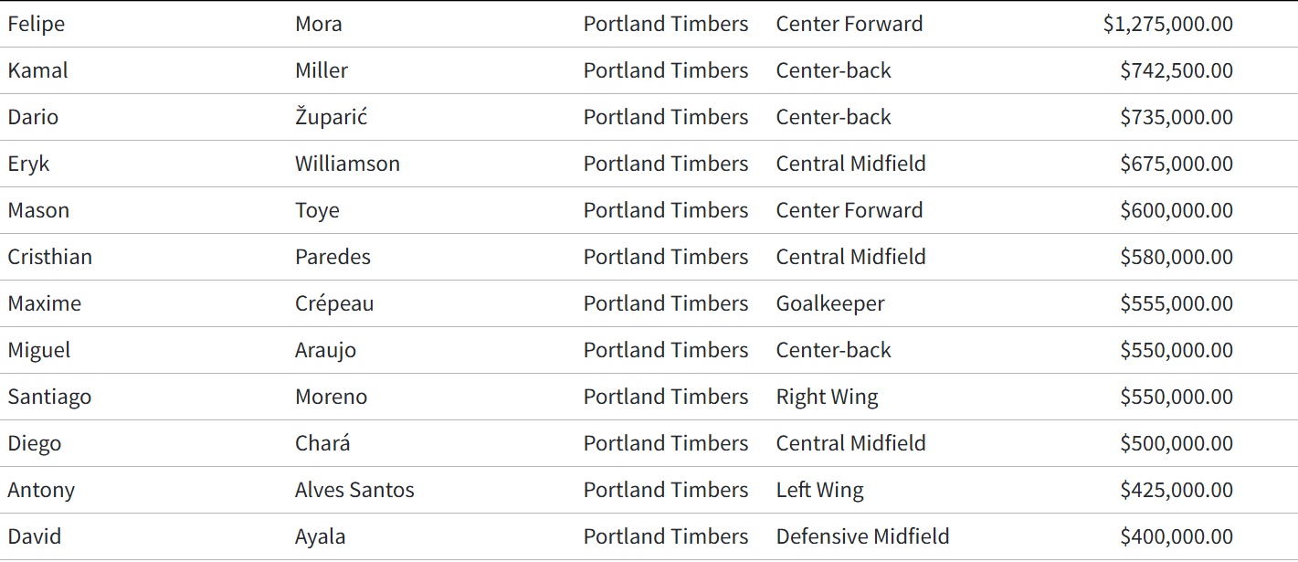This screenshot has width=1298, height=562.
Task: Select the "Left Wing" position cell
Action: 819,490
